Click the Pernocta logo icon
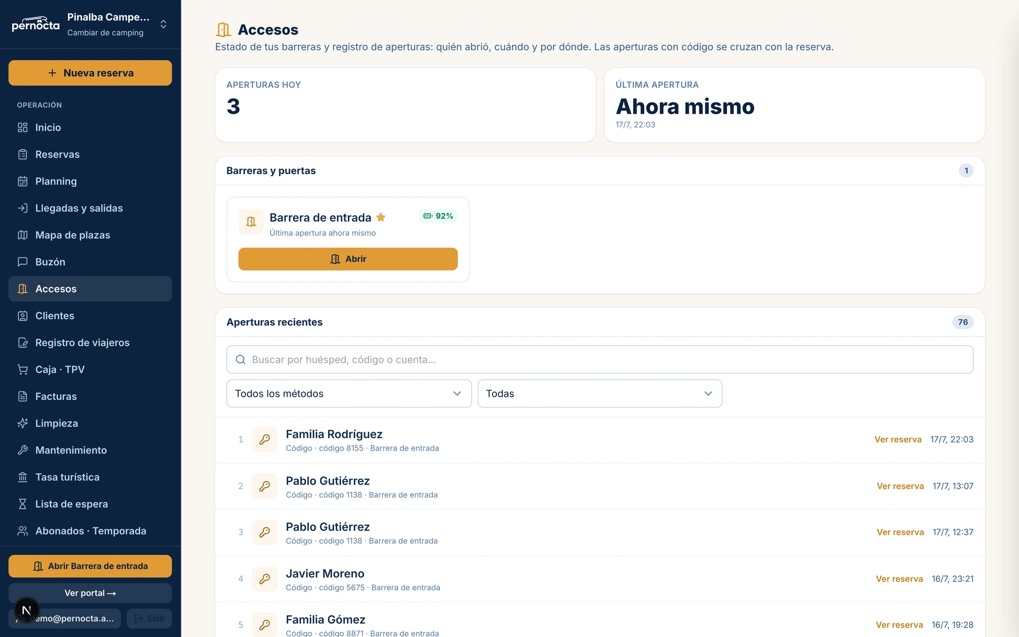 (36, 24)
